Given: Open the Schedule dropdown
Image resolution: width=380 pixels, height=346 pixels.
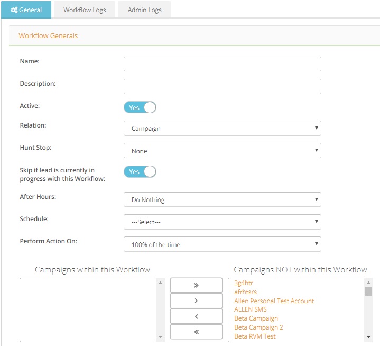Looking at the screenshot, I should tap(222, 222).
